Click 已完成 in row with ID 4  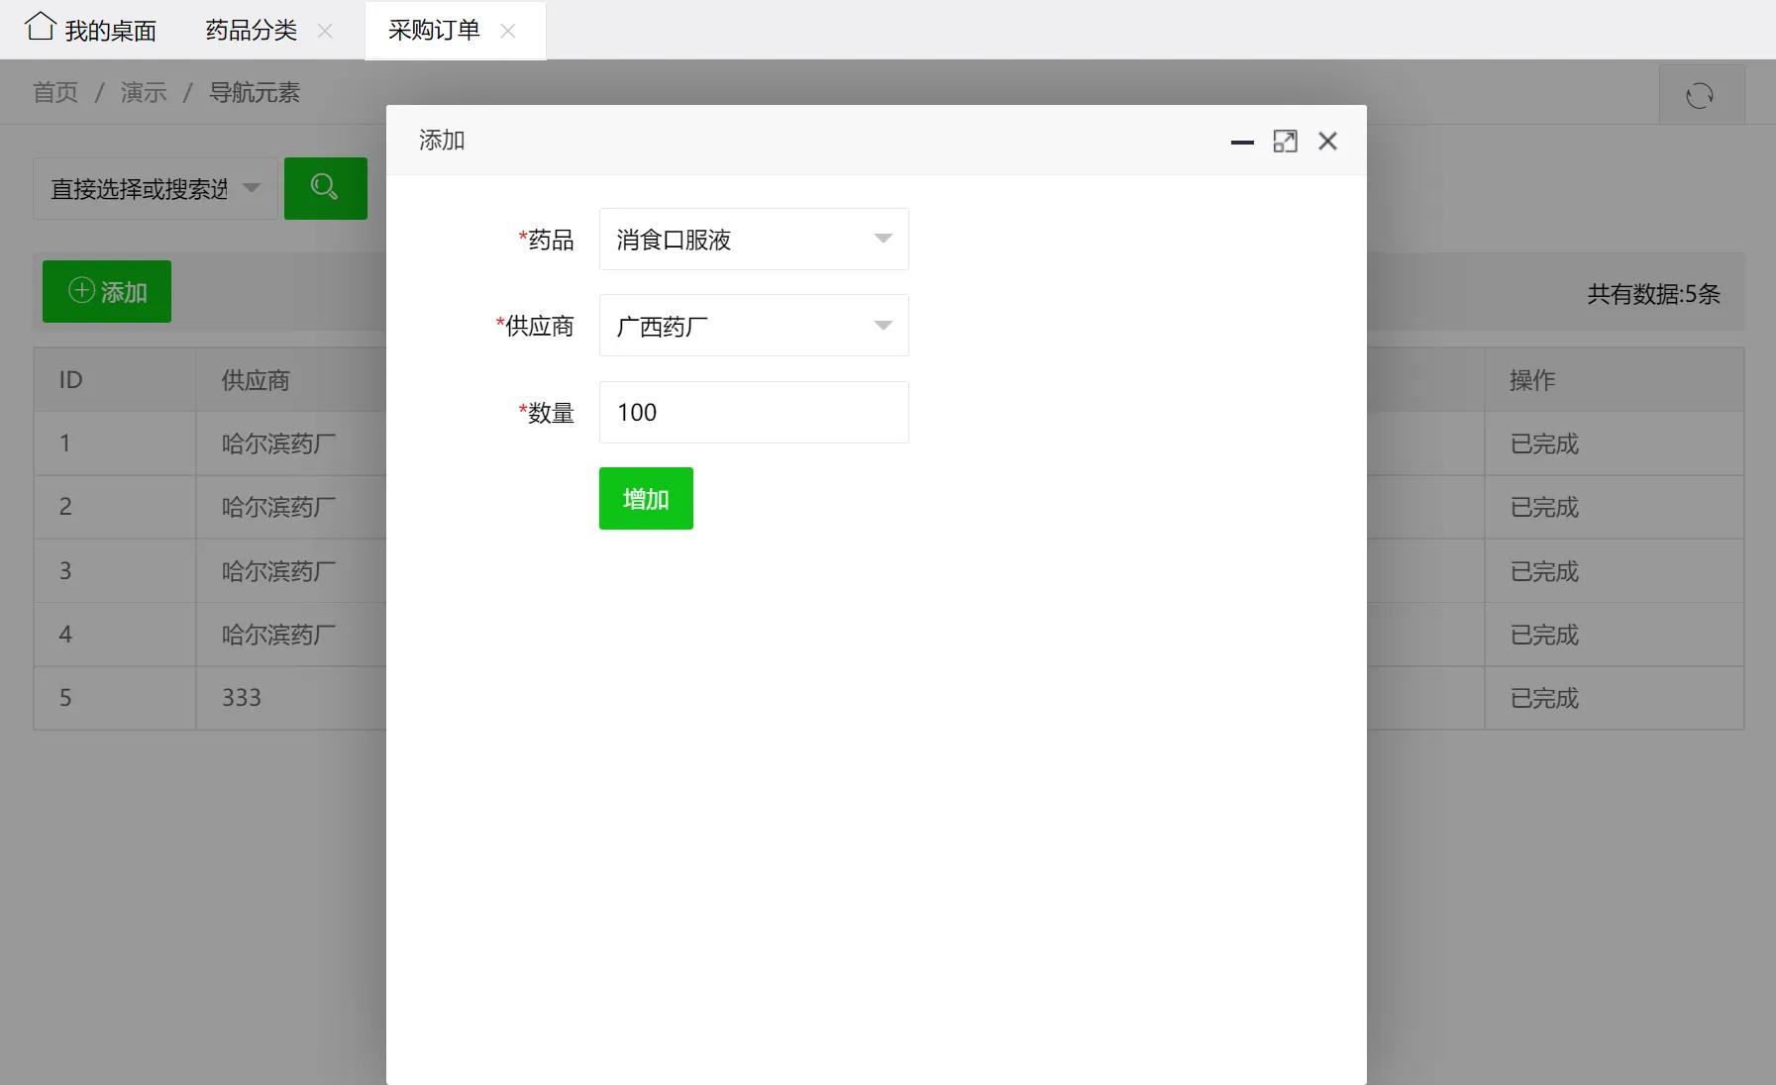[1544, 635]
